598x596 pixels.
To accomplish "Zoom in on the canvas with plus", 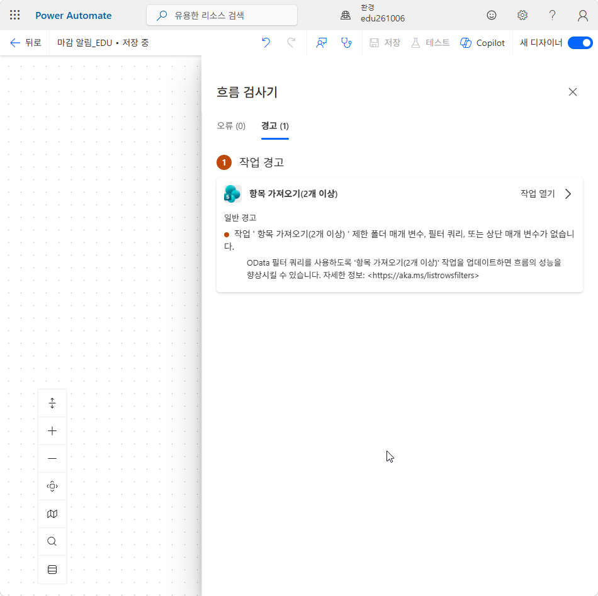I will tap(52, 431).
